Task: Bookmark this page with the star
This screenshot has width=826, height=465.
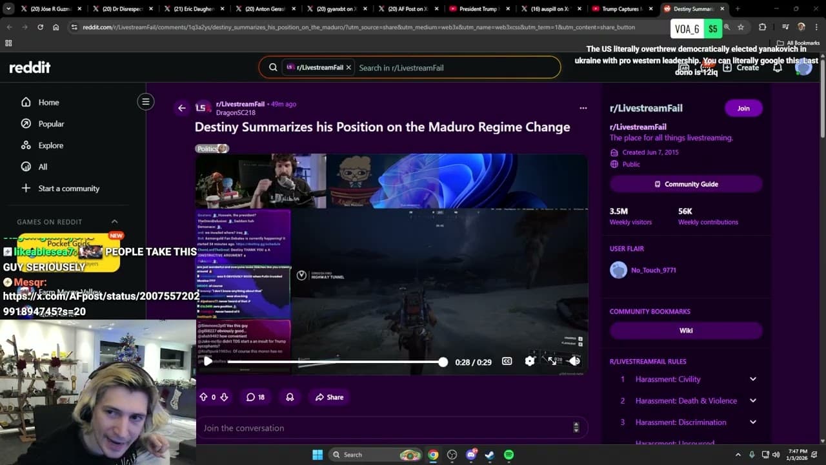Action: pyautogui.click(x=741, y=27)
